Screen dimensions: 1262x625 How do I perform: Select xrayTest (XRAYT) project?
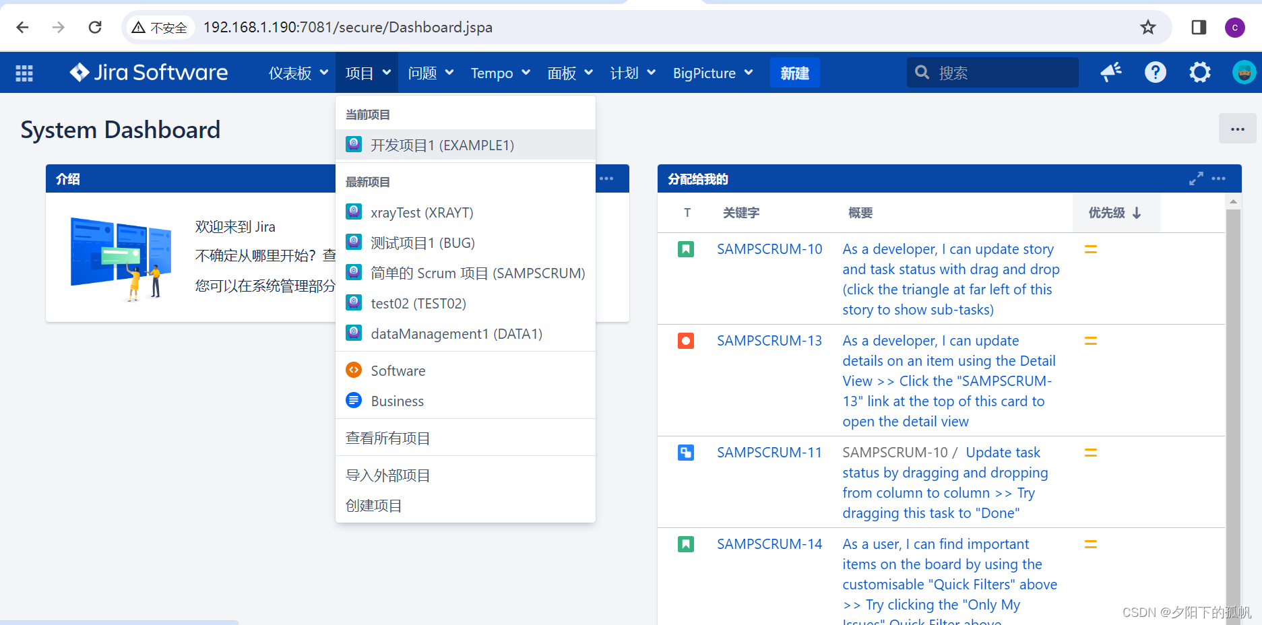coord(466,212)
